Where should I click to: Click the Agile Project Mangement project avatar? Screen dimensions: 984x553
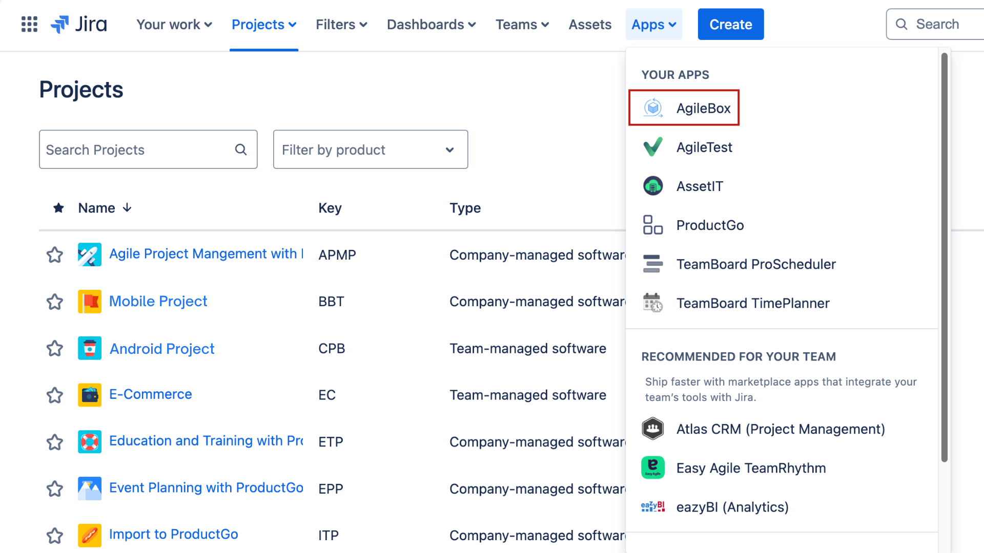click(x=90, y=254)
